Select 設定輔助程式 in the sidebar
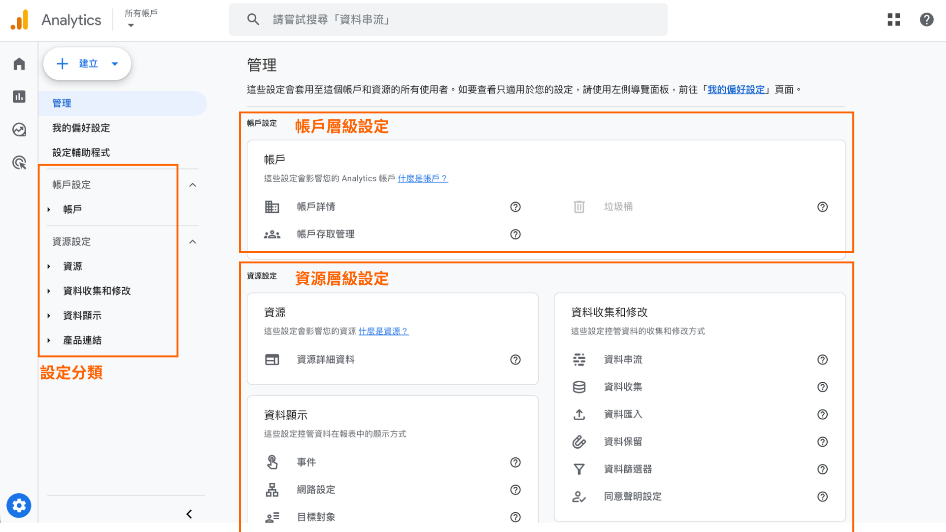 point(80,152)
